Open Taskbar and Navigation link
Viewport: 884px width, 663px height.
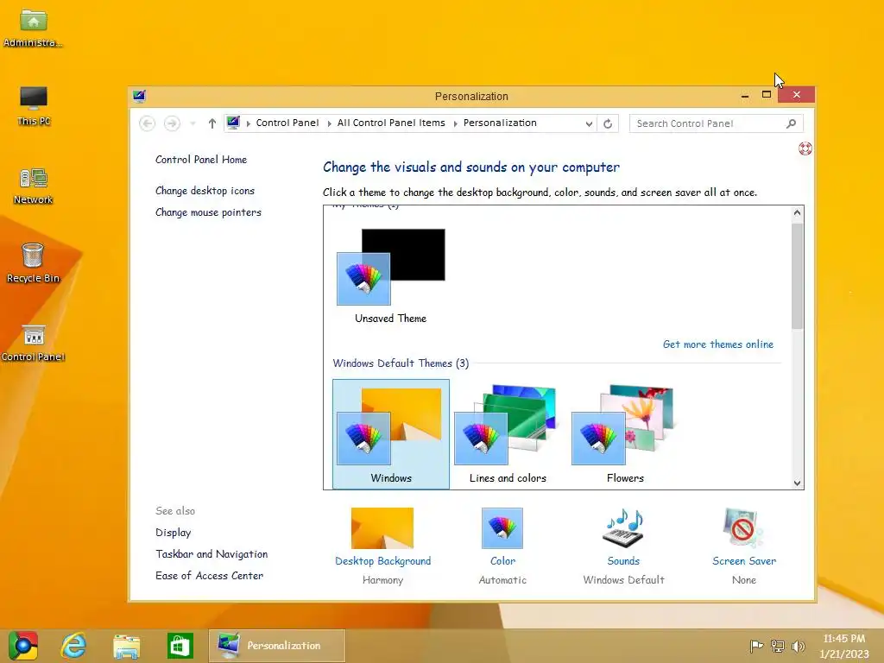point(212,554)
